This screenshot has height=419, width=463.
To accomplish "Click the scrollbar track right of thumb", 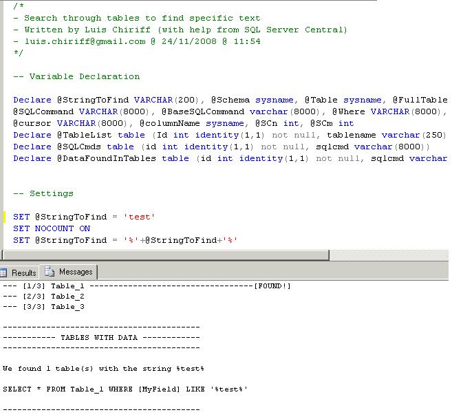I will click(x=389, y=255).
